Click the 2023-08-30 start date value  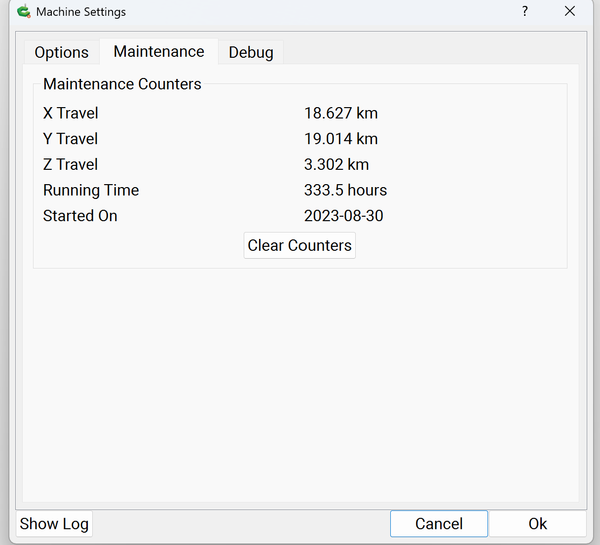[343, 216]
